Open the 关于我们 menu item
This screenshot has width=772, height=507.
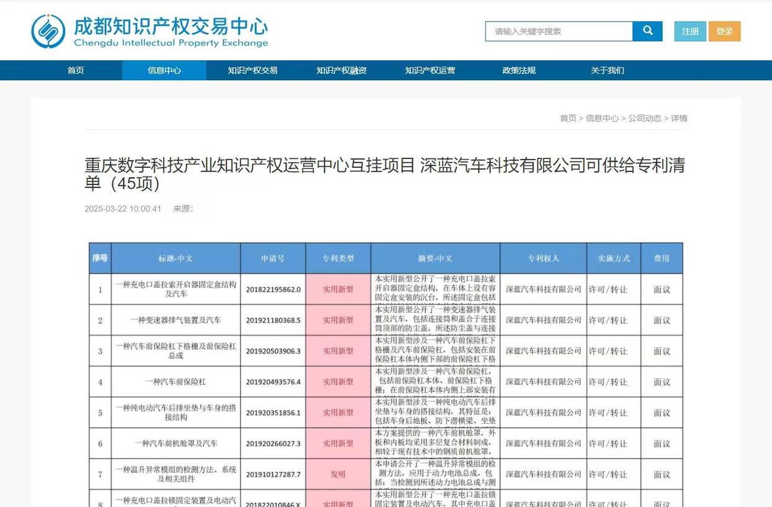(x=607, y=70)
